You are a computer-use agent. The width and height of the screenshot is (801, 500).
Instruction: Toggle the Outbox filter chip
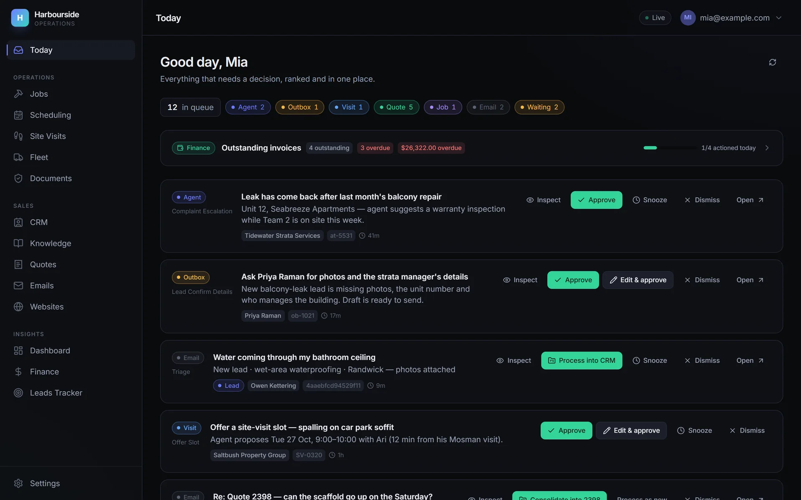300,107
